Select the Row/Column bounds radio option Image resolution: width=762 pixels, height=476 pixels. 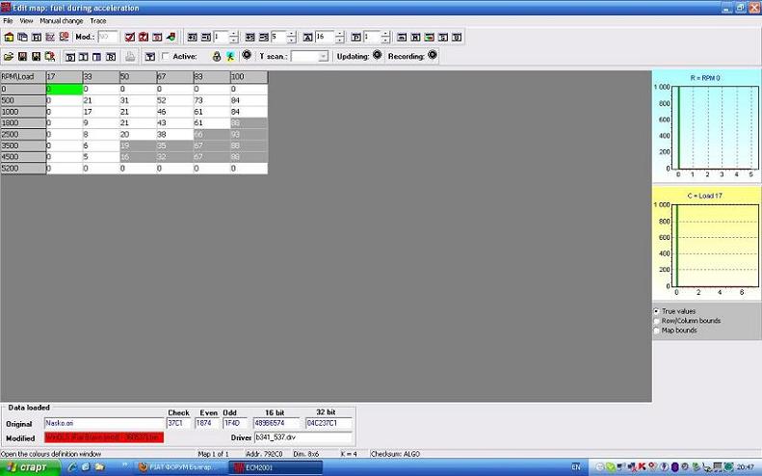657,321
